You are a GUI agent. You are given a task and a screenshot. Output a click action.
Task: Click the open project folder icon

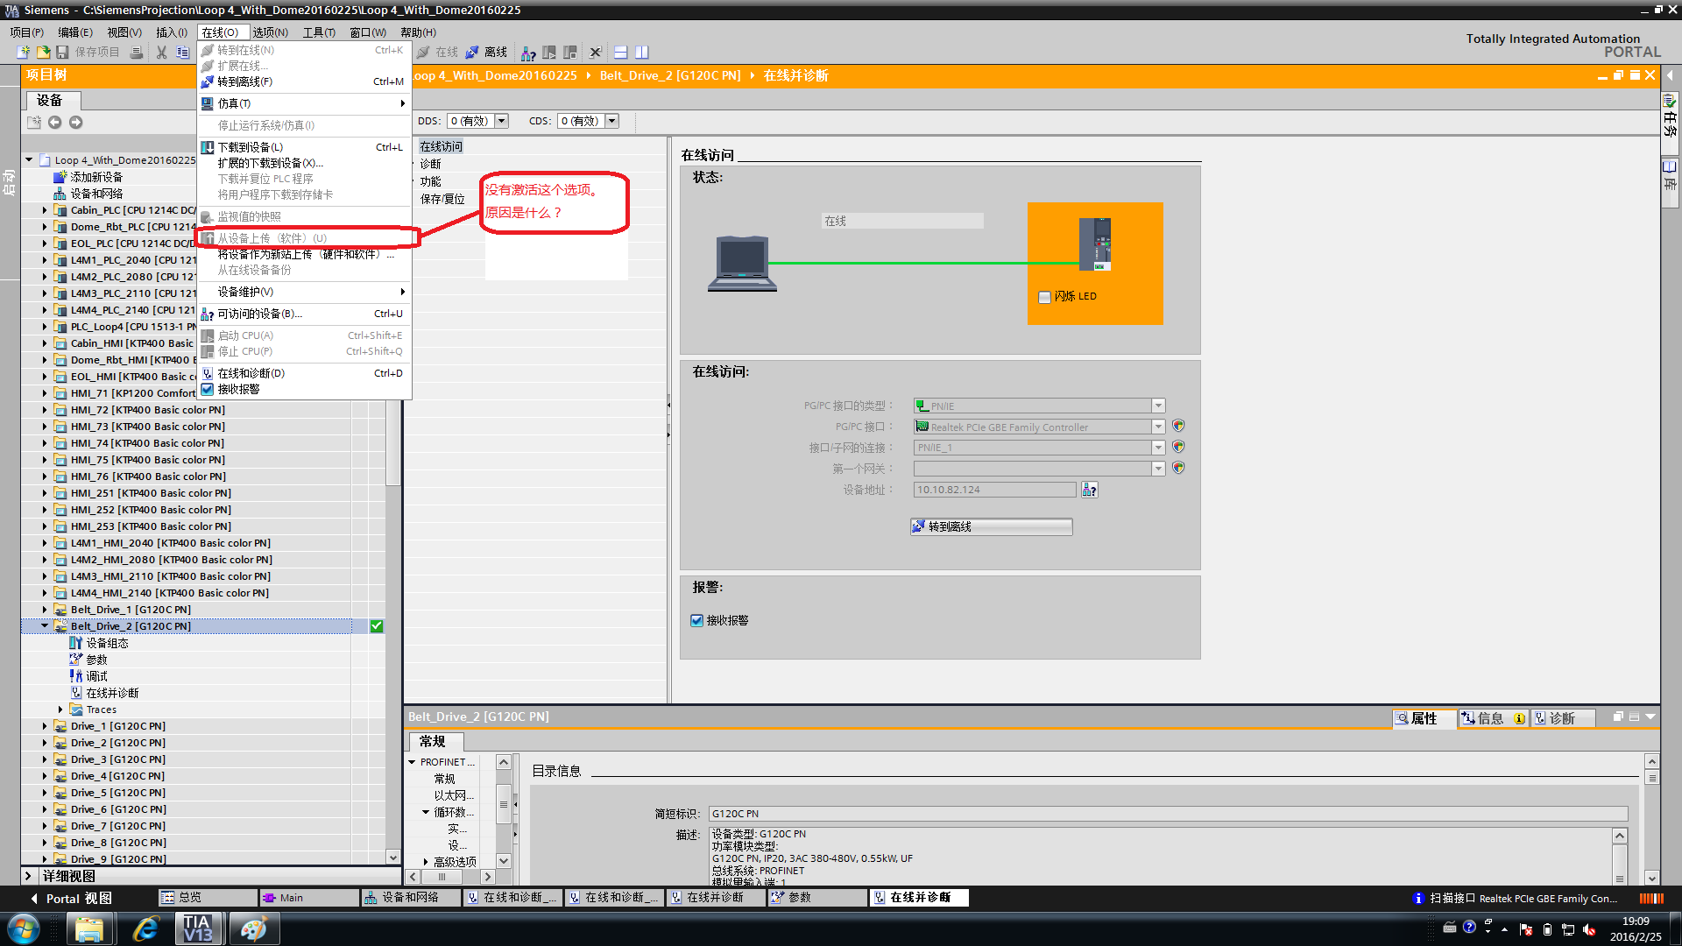click(43, 53)
